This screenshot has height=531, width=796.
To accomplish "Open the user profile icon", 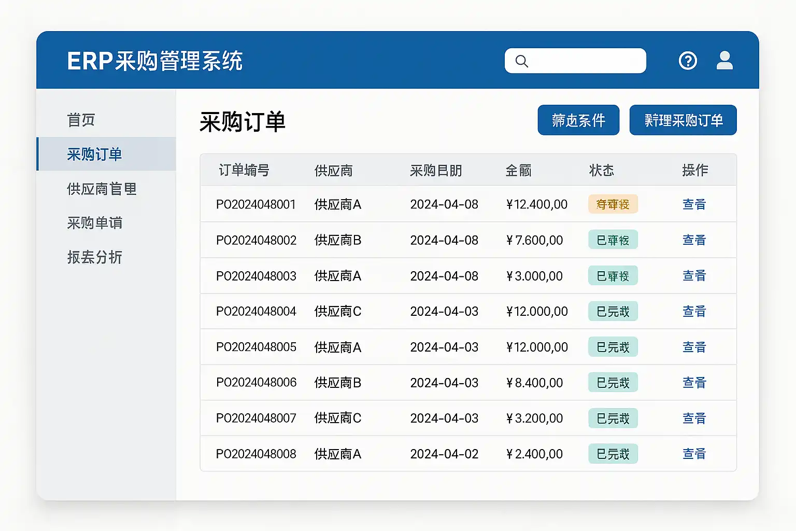I will pos(724,61).
